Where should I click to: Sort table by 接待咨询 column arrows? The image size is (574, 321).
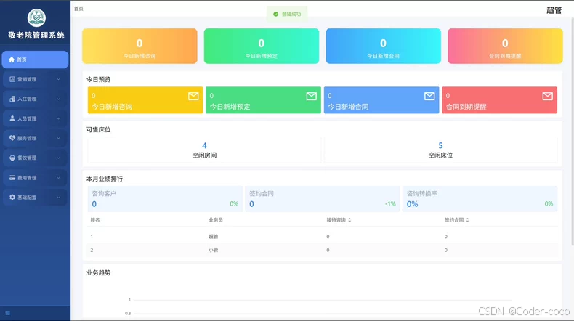[349, 220]
